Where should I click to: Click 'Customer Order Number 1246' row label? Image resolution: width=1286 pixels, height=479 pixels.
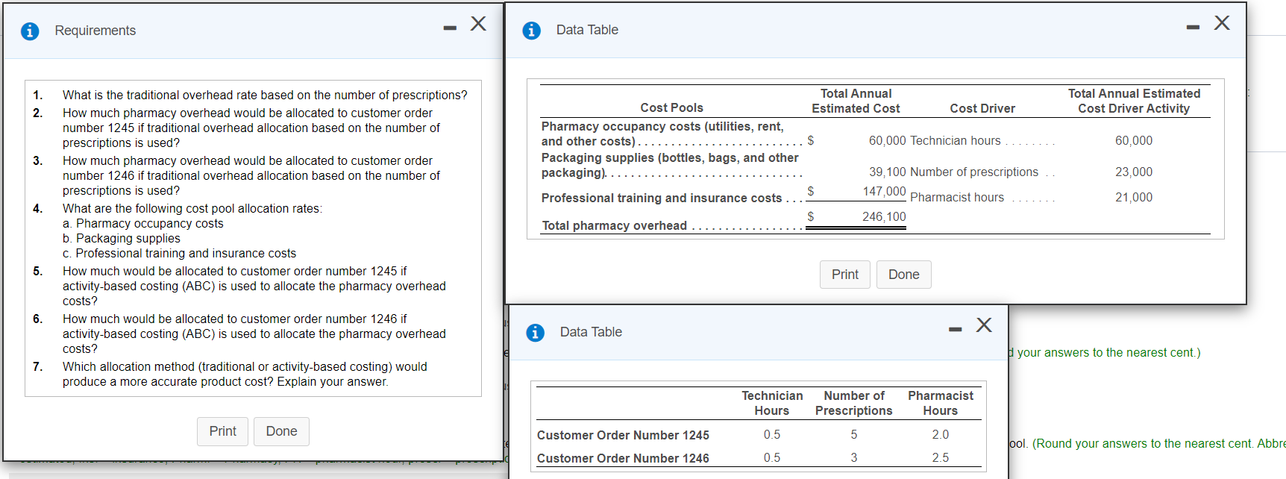coord(623,458)
